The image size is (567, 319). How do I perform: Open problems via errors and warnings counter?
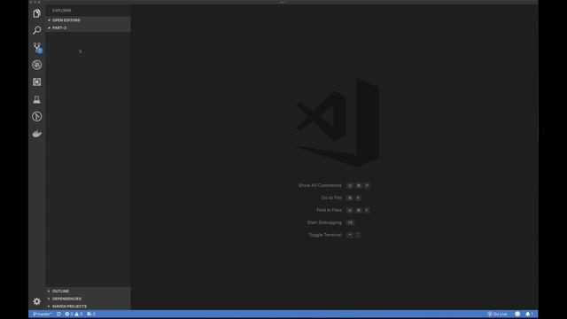[x=74, y=314]
